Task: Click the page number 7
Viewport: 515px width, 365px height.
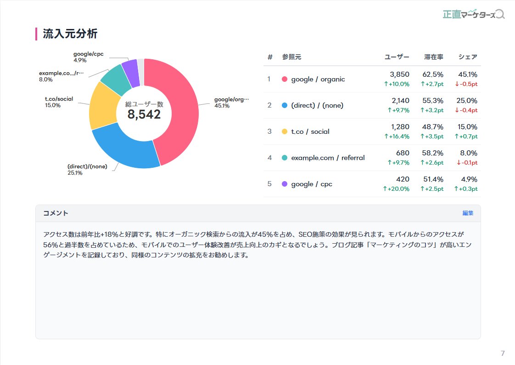Action: [x=503, y=353]
